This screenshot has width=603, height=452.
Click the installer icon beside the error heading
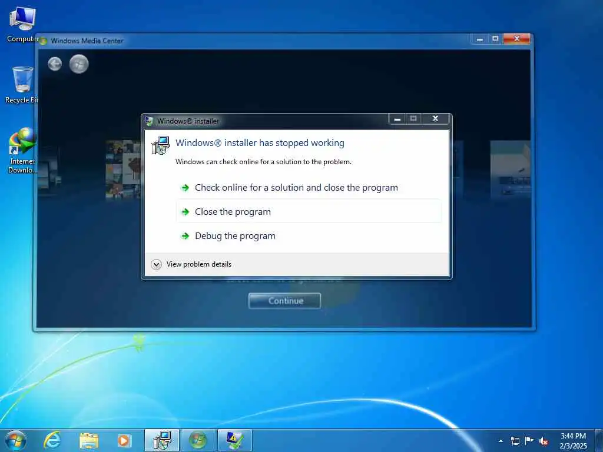160,145
